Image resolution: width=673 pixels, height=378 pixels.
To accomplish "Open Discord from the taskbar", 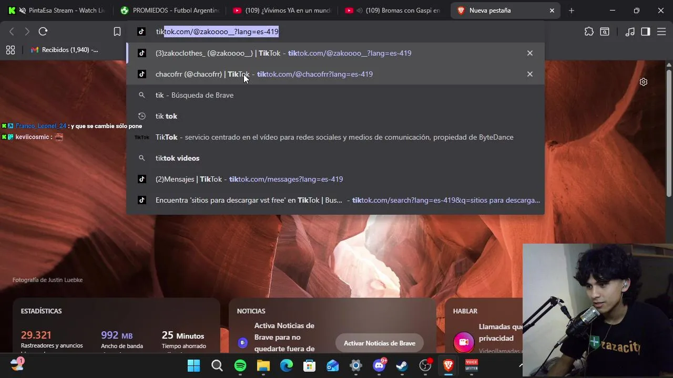I will coord(379,365).
